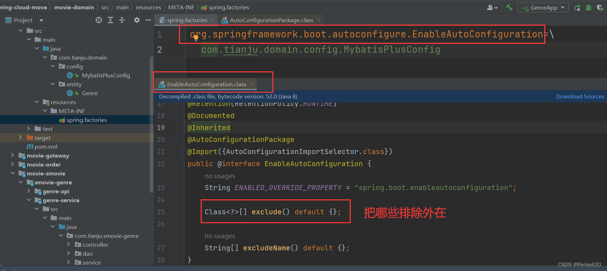Click the com.tianju.domain.config.MybatisPlusConfig text on line 2
Screen dimensions: 607x271
(320, 50)
